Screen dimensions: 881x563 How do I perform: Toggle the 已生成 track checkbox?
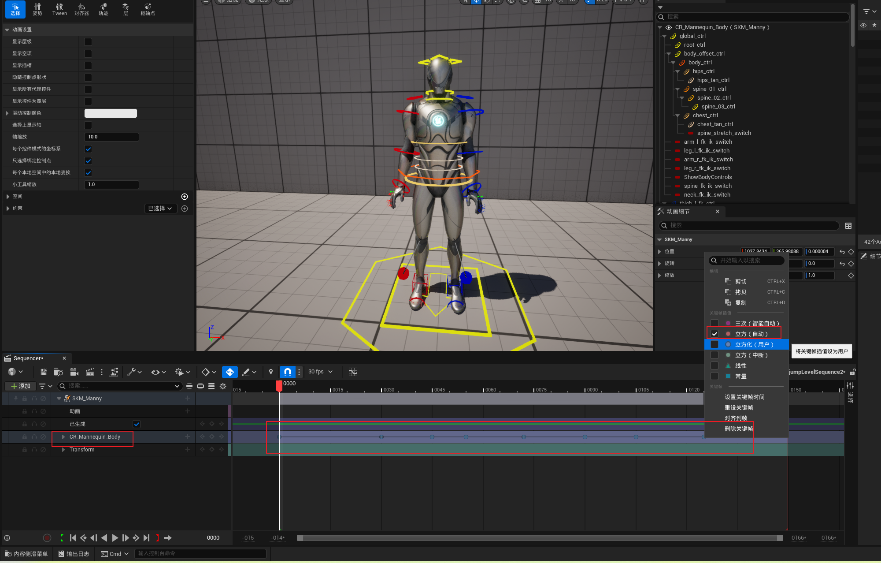(137, 424)
